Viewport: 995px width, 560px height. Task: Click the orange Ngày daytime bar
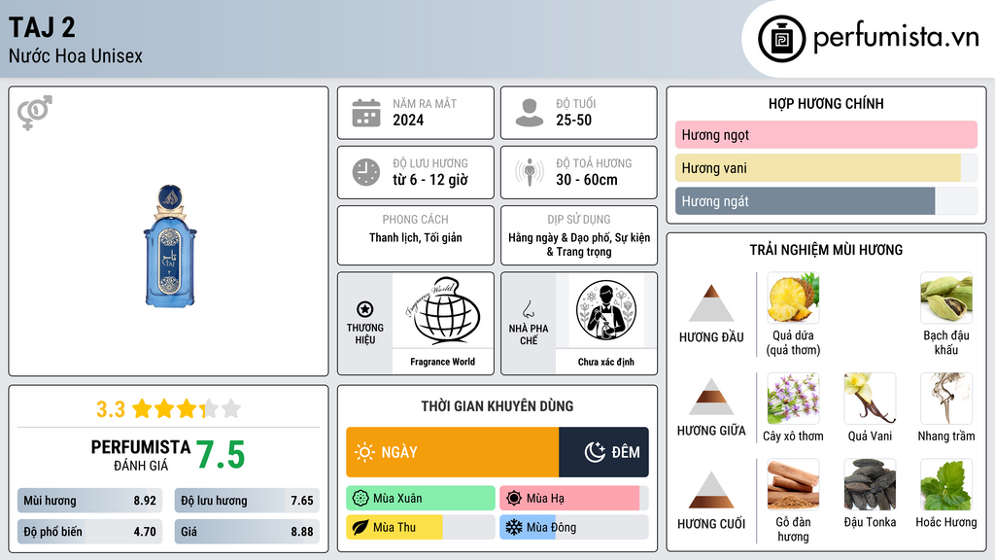tap(453, 452)
